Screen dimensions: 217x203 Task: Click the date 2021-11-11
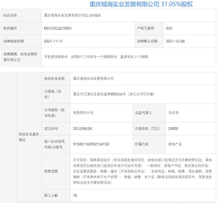pyautogui.click(x=53, y=41)
